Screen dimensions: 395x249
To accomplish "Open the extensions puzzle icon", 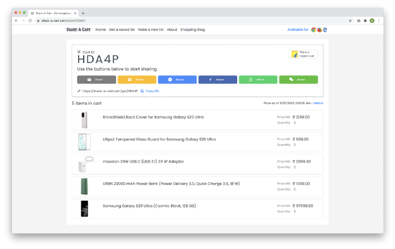I will (365, 21).
